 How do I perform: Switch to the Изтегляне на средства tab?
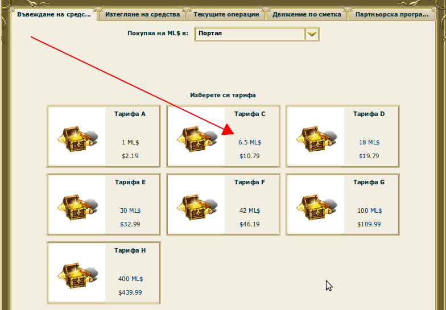click(x=142, y=14)
